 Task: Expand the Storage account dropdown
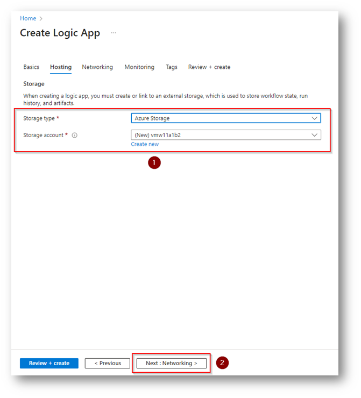[x=226, y=135]
